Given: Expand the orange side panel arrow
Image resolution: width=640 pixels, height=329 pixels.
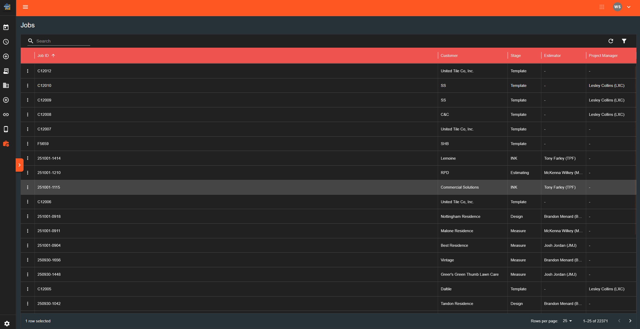Looking at the screenshot, I should (x=20, y=165).
